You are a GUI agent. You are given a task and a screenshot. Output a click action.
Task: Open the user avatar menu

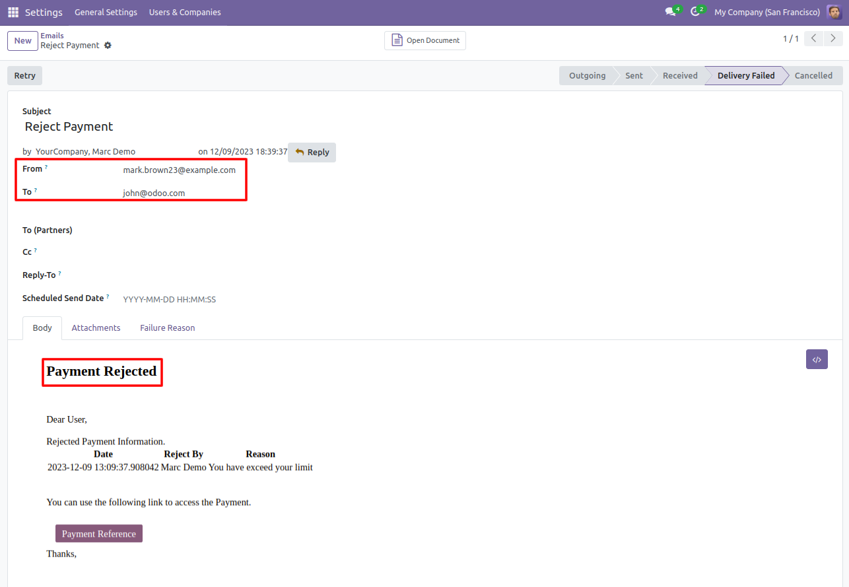pyautogui.click(x=834, y=13)
